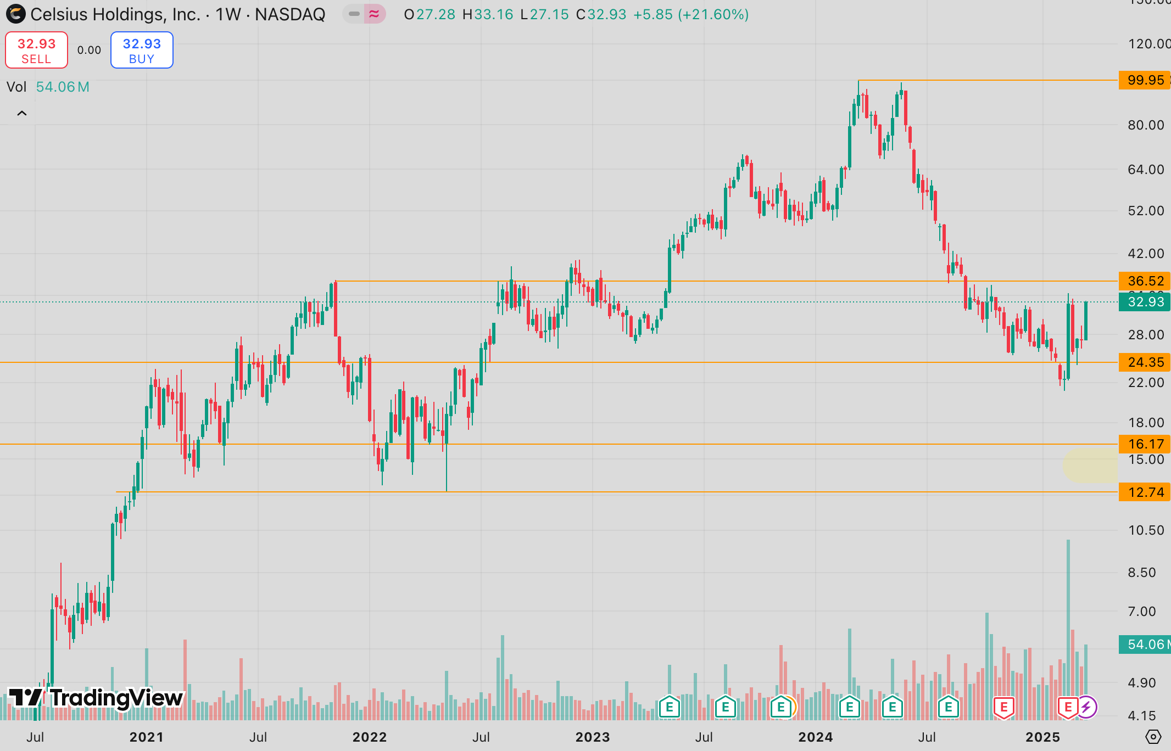Click the green 54.06M volume axis label
1171x751 pixels.
point(1145,644)
